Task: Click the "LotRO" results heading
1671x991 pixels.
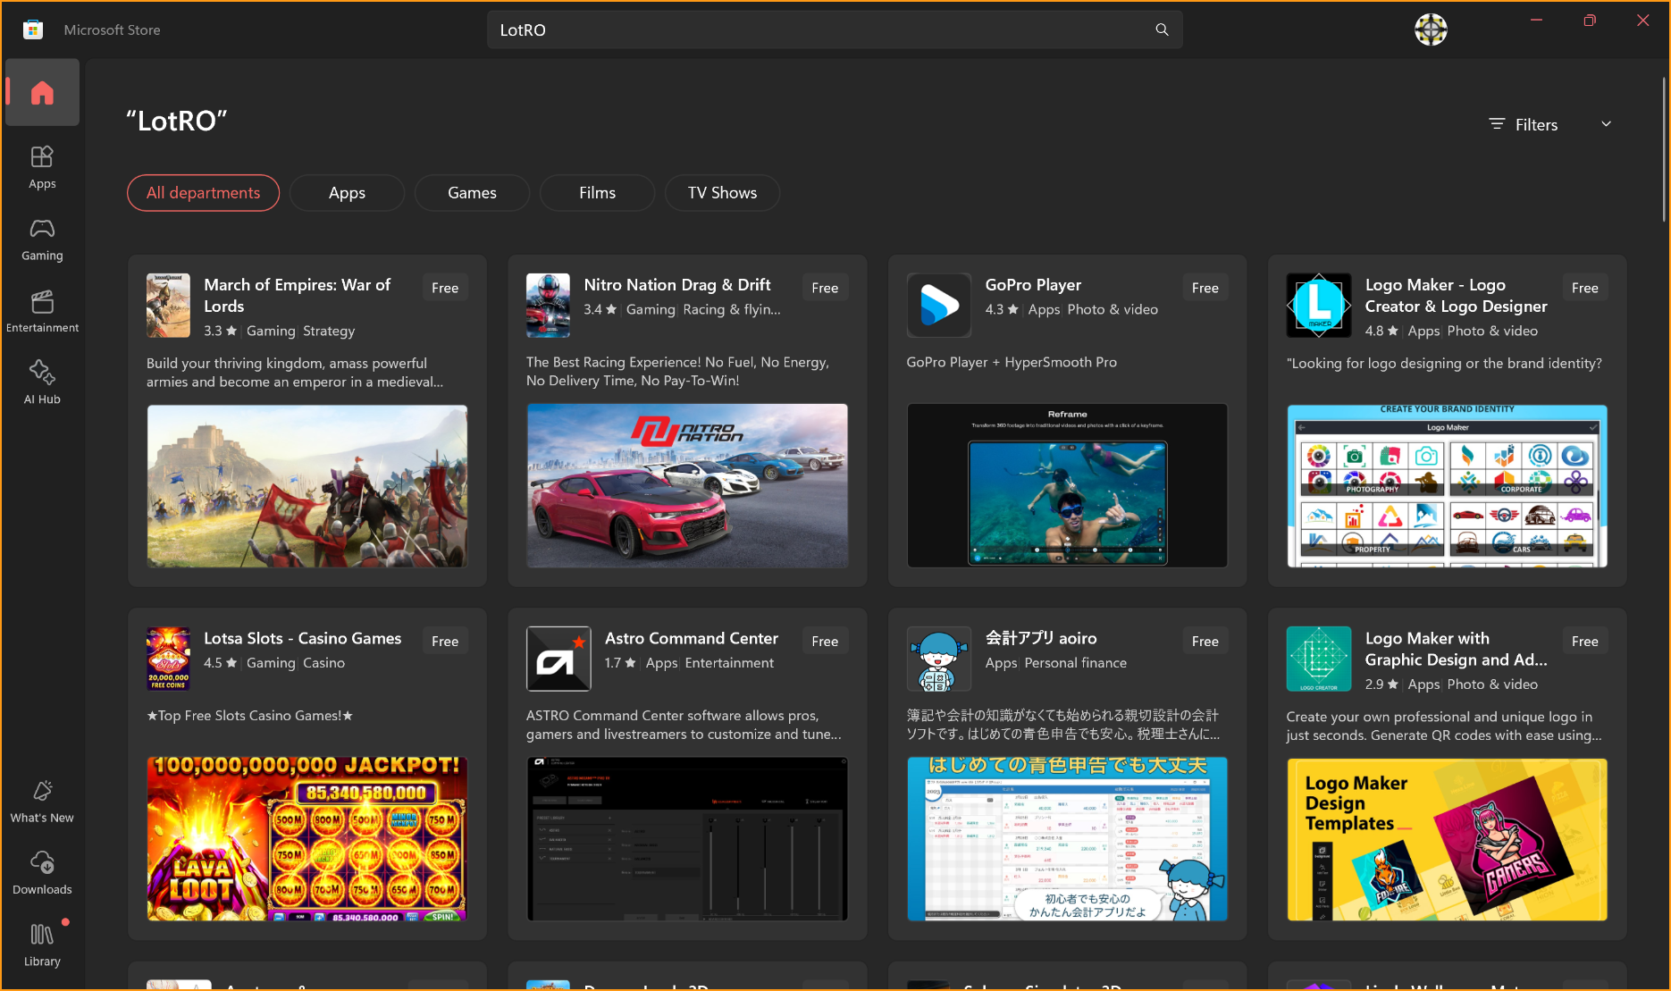Action: pyautogui.click(x=177, y=121)
